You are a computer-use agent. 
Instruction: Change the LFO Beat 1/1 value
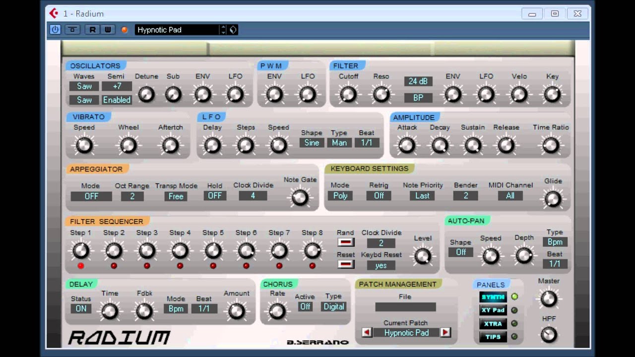pyautogui.click(x=367, y=143)
